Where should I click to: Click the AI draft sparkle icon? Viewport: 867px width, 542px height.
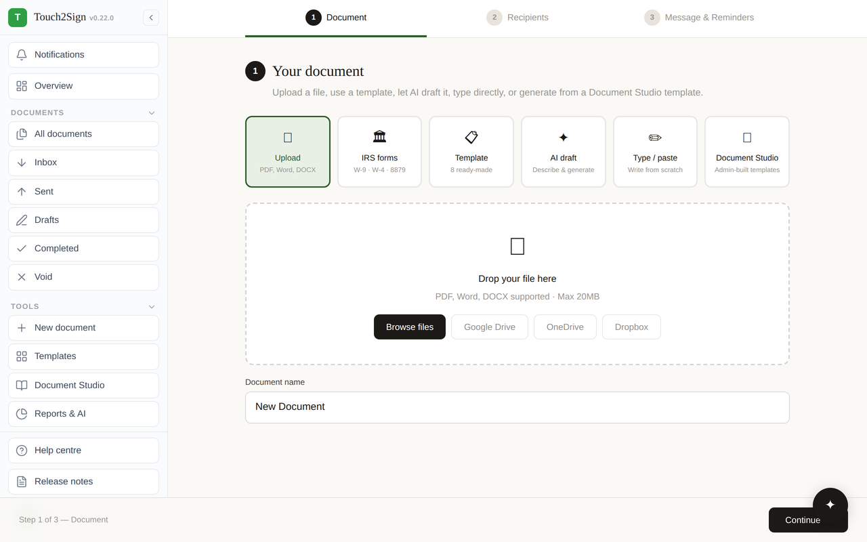tap(564, 138)
